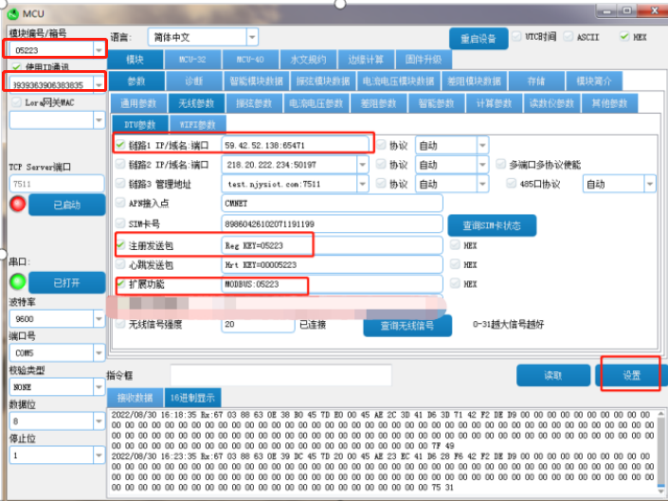Toggle the 链路1 IP/域名:端口 checkbox
Viewport: 668px width, 501px height.
[120, 145]
